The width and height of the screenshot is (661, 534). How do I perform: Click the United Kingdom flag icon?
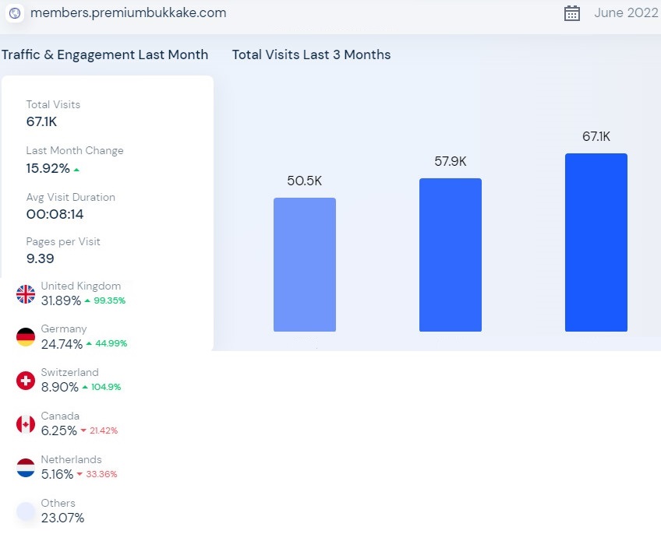[x=24, y=294]
